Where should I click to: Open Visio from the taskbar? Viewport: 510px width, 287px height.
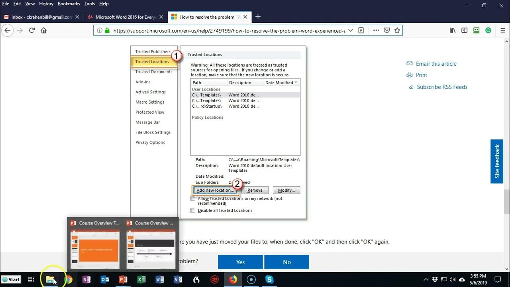(178, 279)
